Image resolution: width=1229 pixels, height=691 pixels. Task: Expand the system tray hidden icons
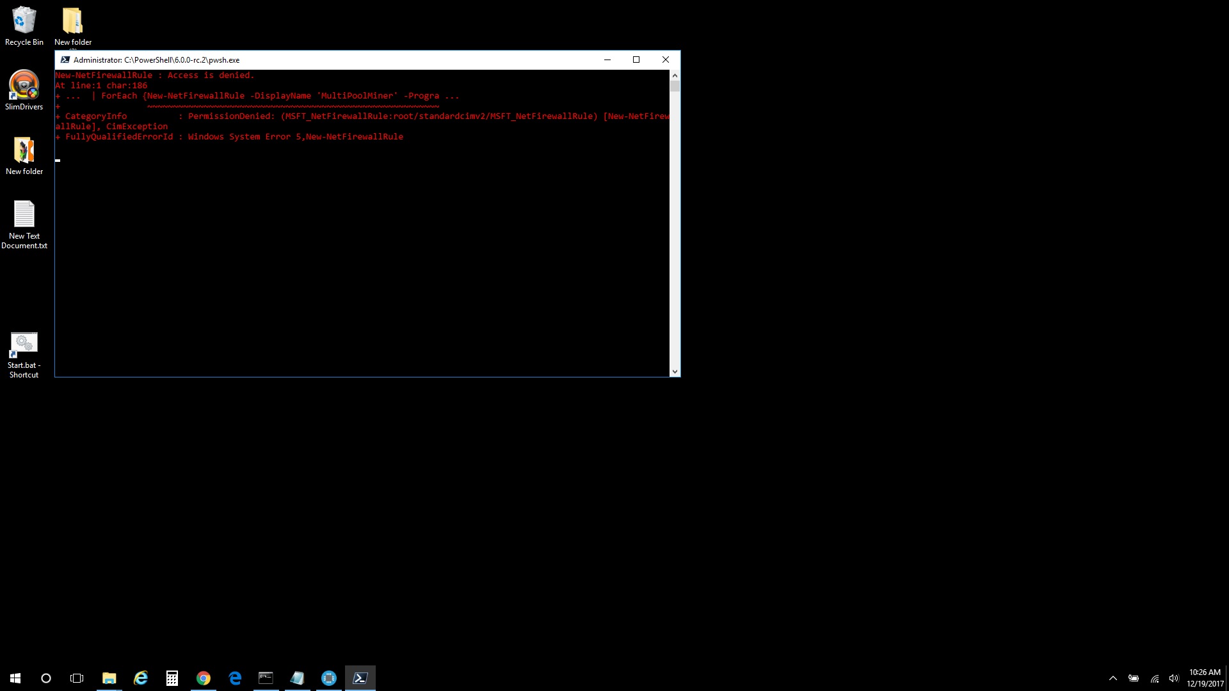pyautogui.click(x=1113, y=678)
